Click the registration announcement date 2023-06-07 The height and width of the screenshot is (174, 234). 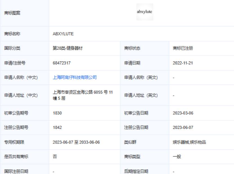(x=183, y=127)
